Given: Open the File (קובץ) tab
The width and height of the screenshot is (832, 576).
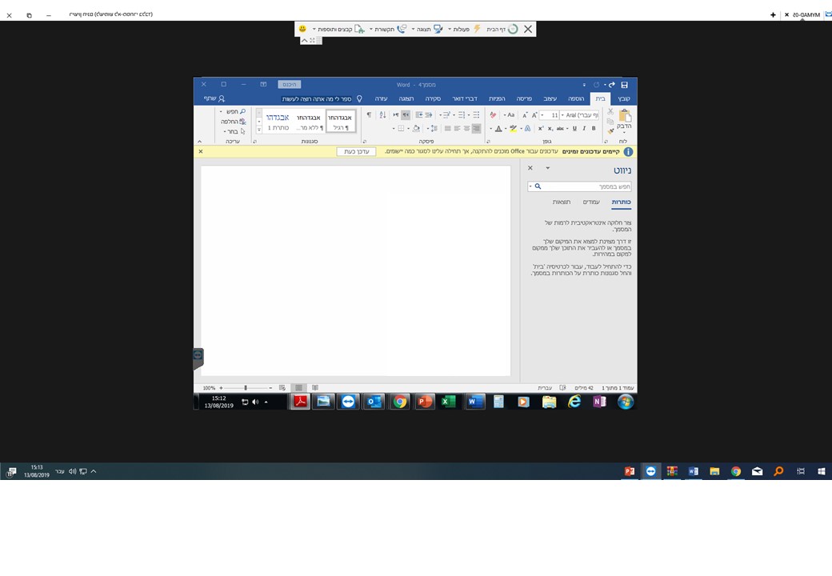Looking at the screenshot, I should pyautogui.click(x=624, y=98).
